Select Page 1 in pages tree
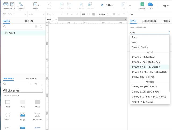 [23, 33]
